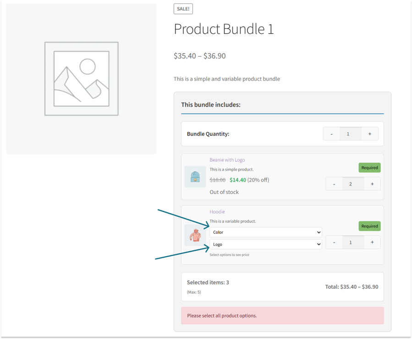The height and width of the screenshot is (339, 412).
Task: Click the Please select all product options message
Action: pyautogui.click(x=222, y=315)
